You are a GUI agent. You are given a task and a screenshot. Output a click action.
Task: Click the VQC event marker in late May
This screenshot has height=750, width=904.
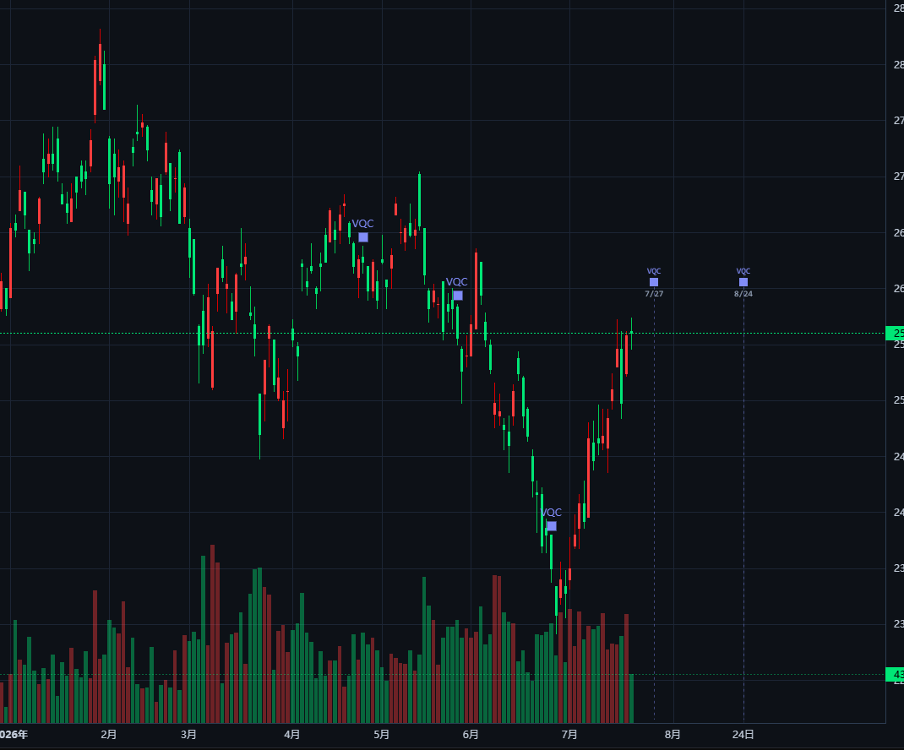458,295
